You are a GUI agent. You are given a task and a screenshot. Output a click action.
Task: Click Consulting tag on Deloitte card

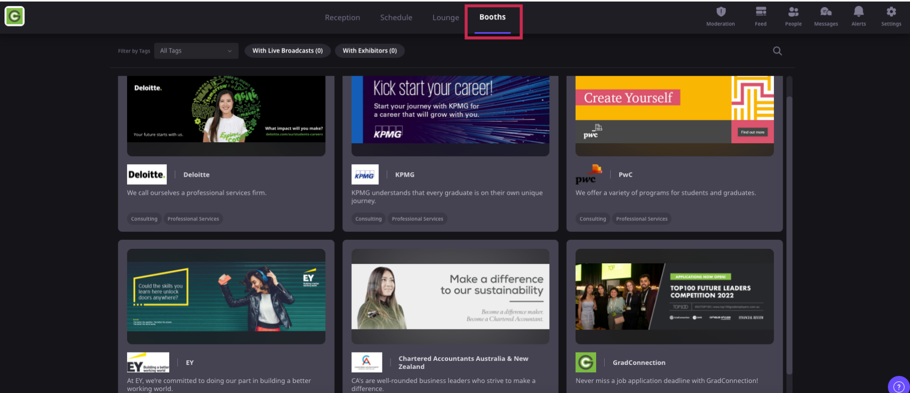pos(144,219)
